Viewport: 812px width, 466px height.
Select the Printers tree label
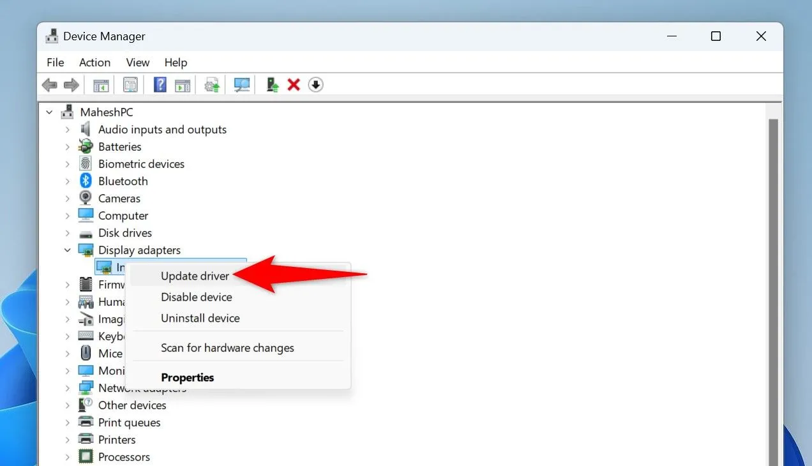pyautogui.click(x=117, y=440)
